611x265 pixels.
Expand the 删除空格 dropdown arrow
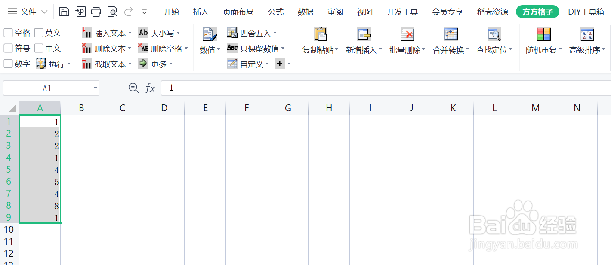click(186, 49)
